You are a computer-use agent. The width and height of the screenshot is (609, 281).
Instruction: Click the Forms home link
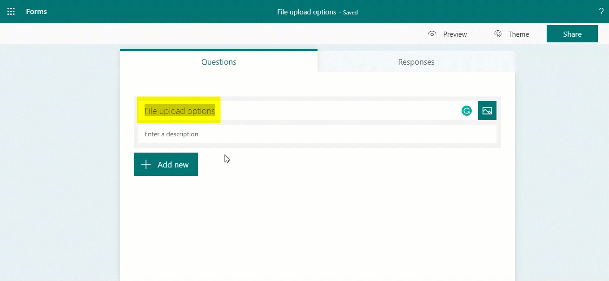click(x=36, y=12)
